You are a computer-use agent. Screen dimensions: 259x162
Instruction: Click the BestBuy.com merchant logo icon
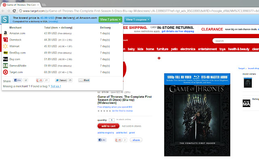[5, 53]
